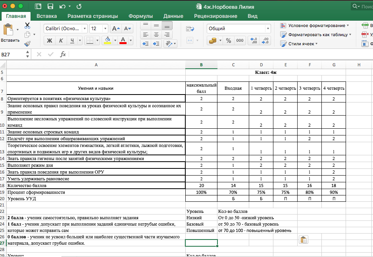Open Стили ячеек gallery

[299, 44]
